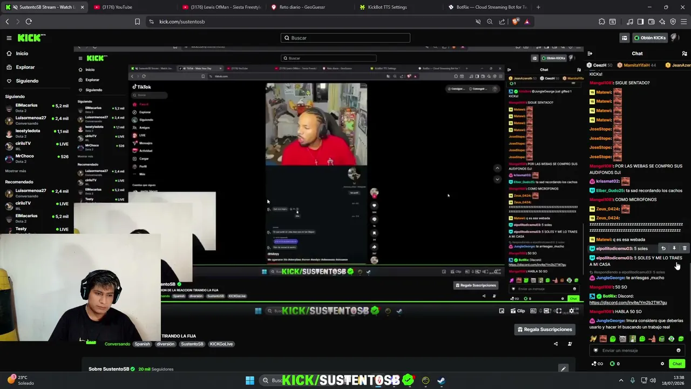Click the share icon below the stream
The image size is (691, 389).
[x=556, y=344]
